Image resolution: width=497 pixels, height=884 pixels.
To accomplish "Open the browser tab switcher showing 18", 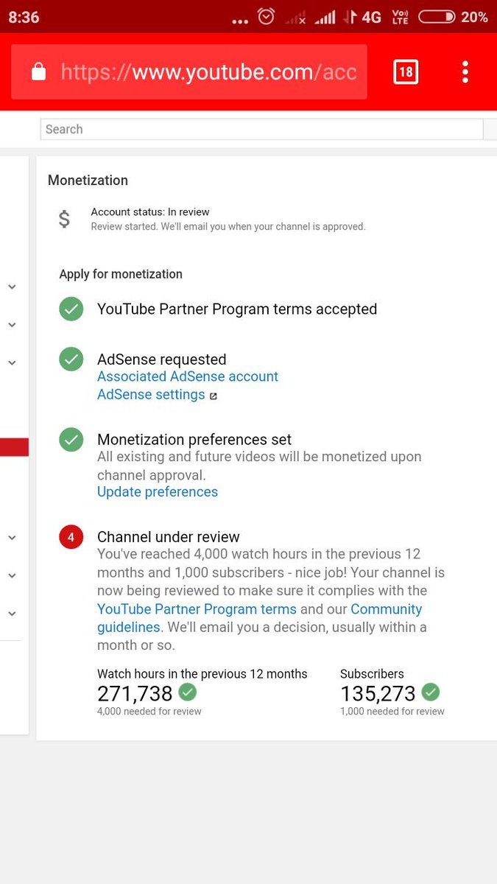I will (x=406, y=71).
